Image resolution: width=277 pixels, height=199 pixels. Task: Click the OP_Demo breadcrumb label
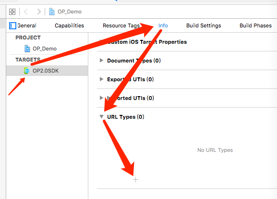[x=70, y=12]
